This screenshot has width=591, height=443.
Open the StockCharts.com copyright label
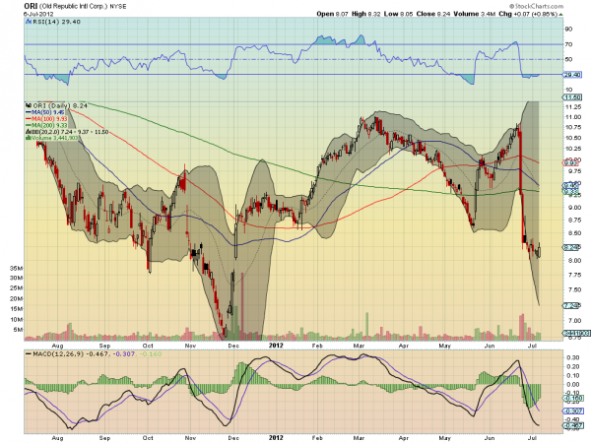[536, 6]
